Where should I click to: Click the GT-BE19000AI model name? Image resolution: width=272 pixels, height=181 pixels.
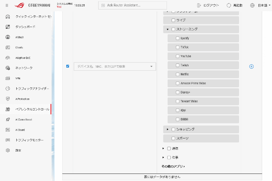click(39, 5)
